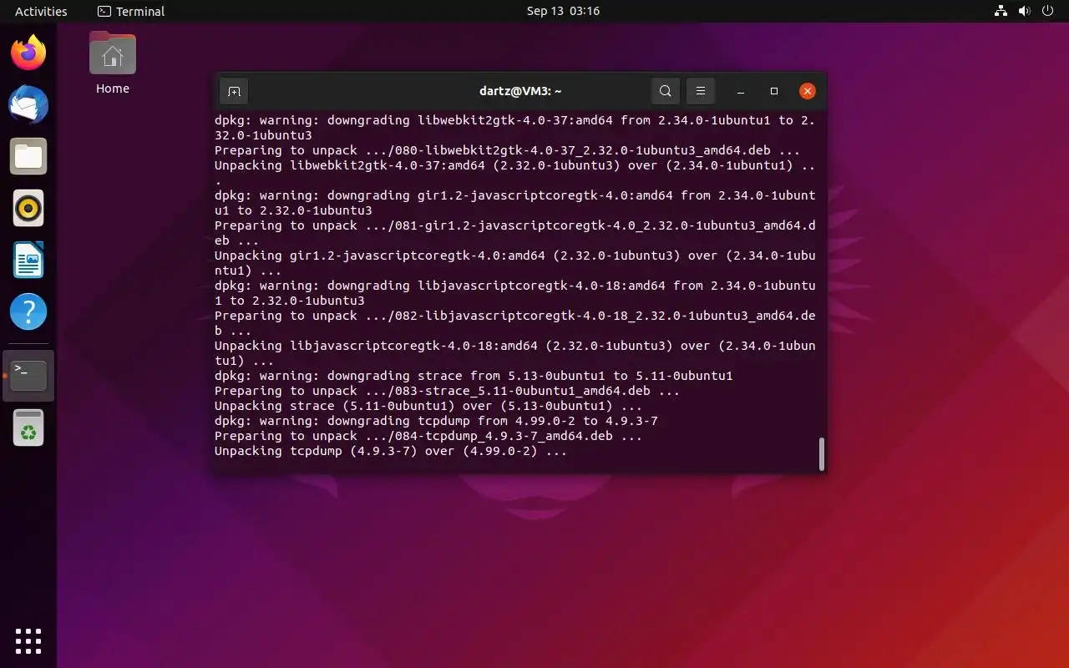Show the applications grid
This screenshot has height=668, width=1069.
[28, 641]
